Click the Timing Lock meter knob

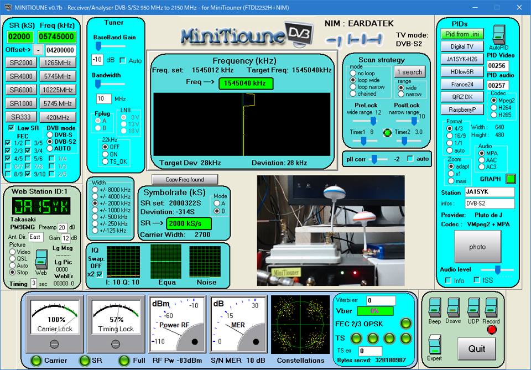[116, 344]
